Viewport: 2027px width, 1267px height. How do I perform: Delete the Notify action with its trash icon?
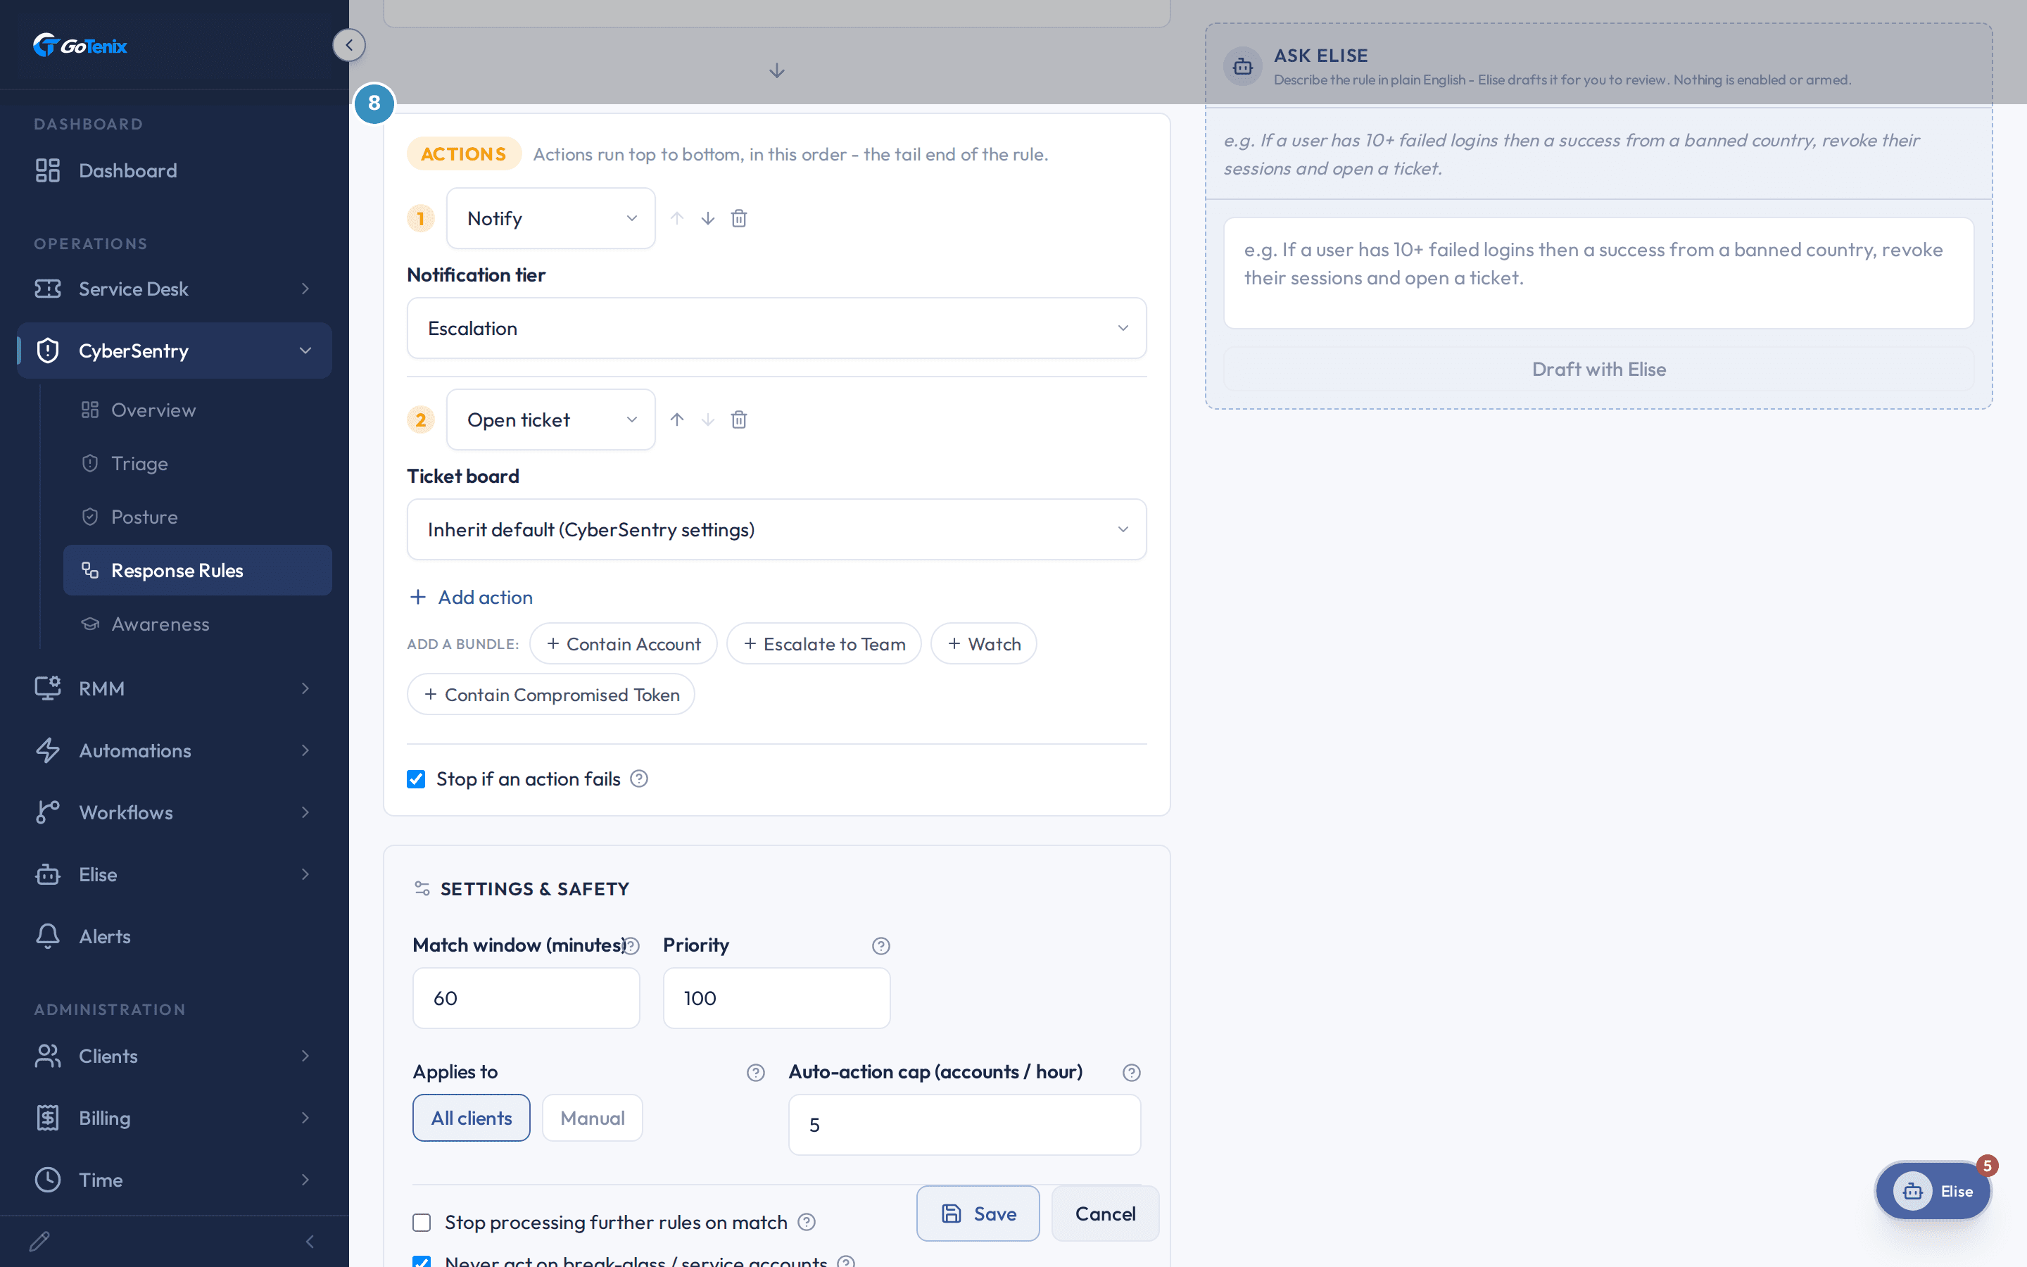(x=739, y=219)
